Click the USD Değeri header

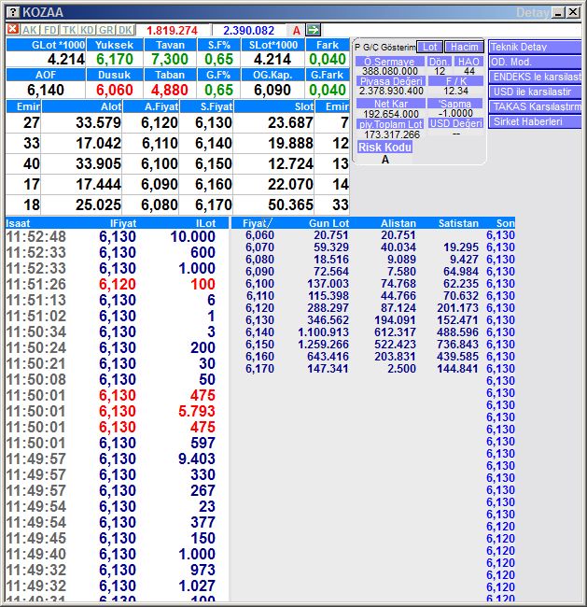455,123
